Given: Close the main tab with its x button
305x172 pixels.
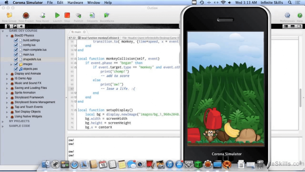Looking at the screenshot, I should pos(84,32).
